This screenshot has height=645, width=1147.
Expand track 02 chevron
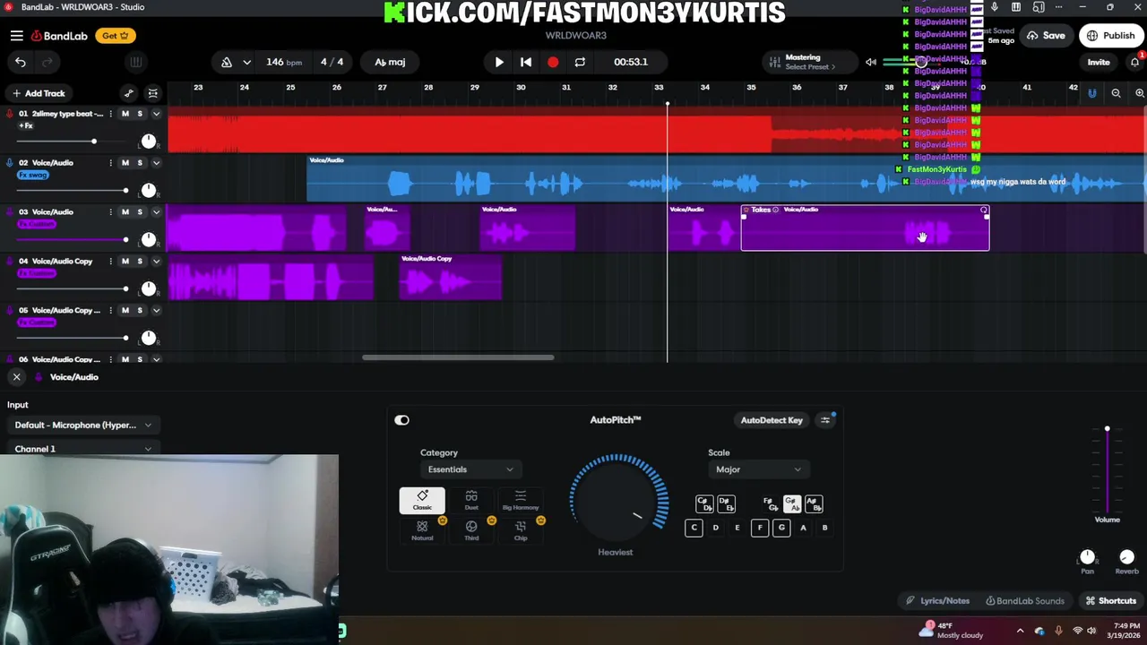click(x=156, y=163)
